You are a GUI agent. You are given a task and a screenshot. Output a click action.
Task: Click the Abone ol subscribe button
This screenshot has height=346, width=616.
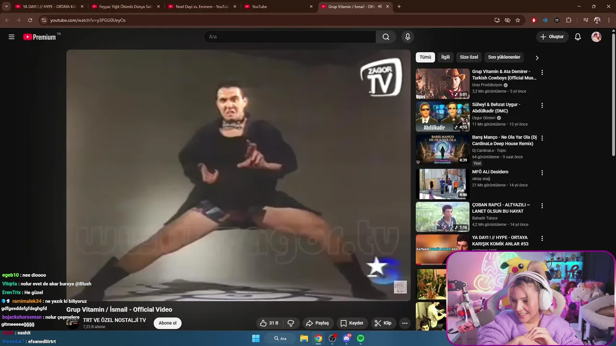[x=167, y=323]
